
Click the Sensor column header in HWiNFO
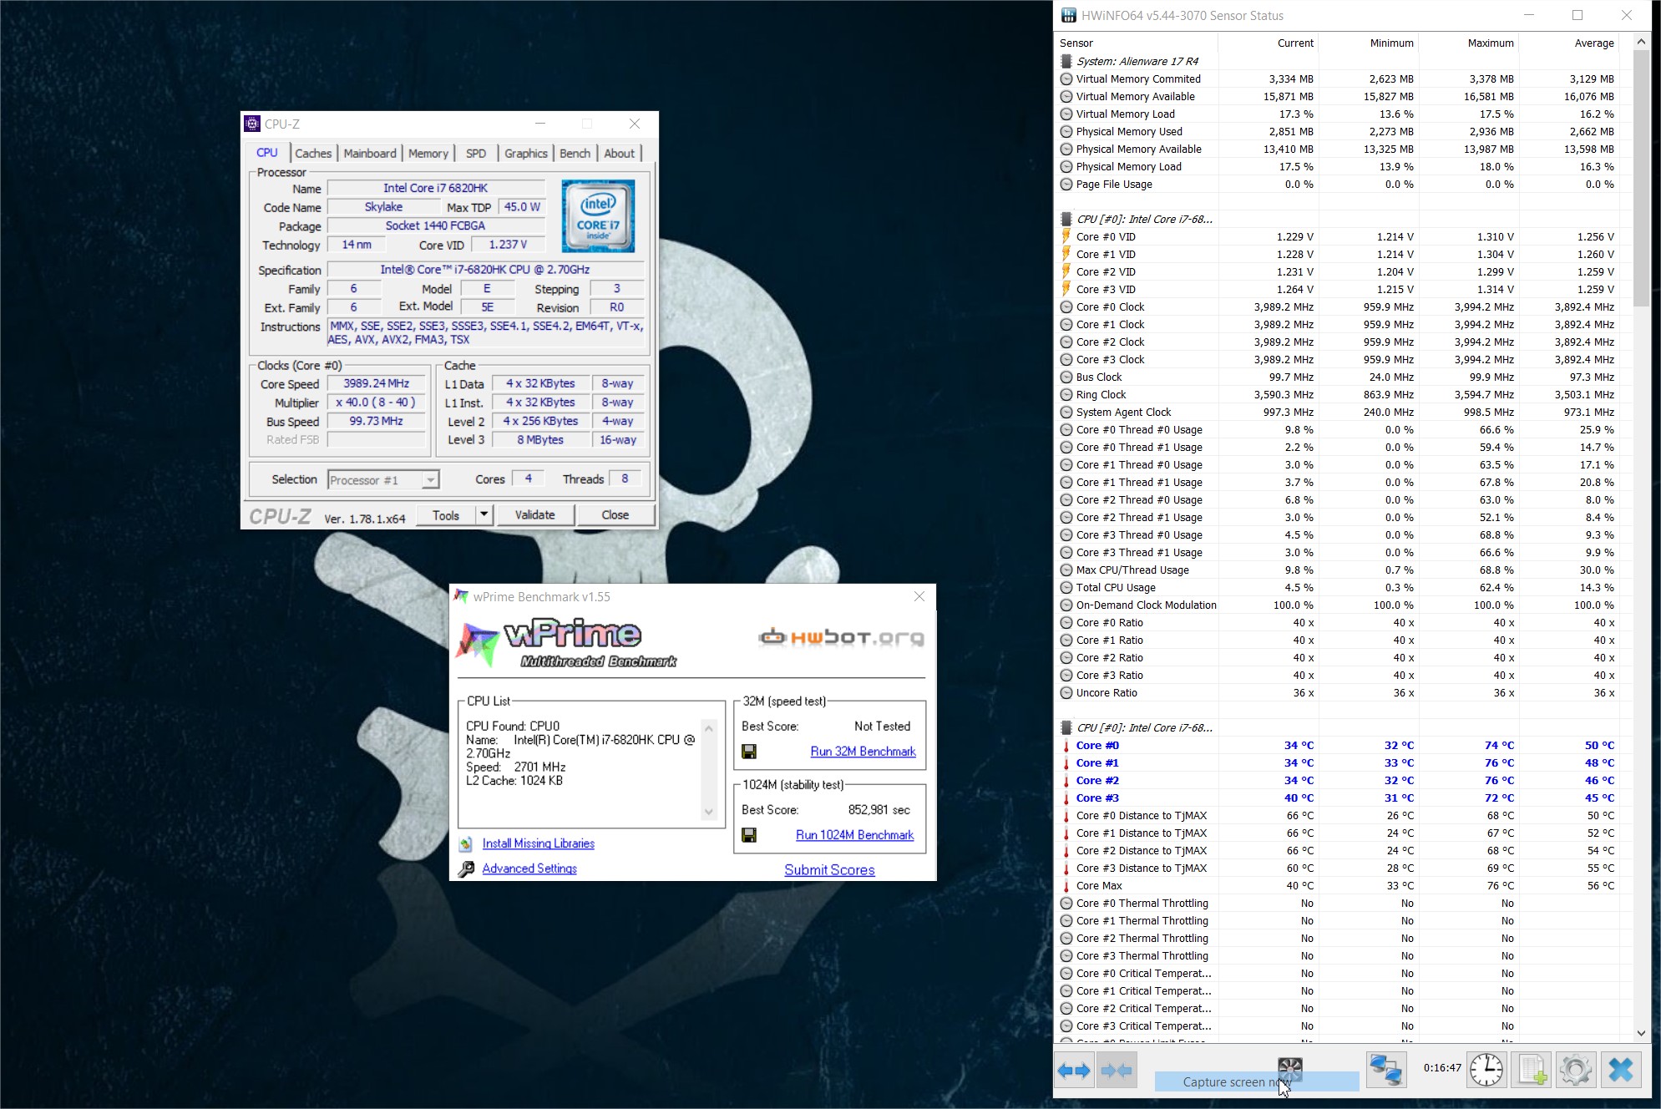[1137, 43]
